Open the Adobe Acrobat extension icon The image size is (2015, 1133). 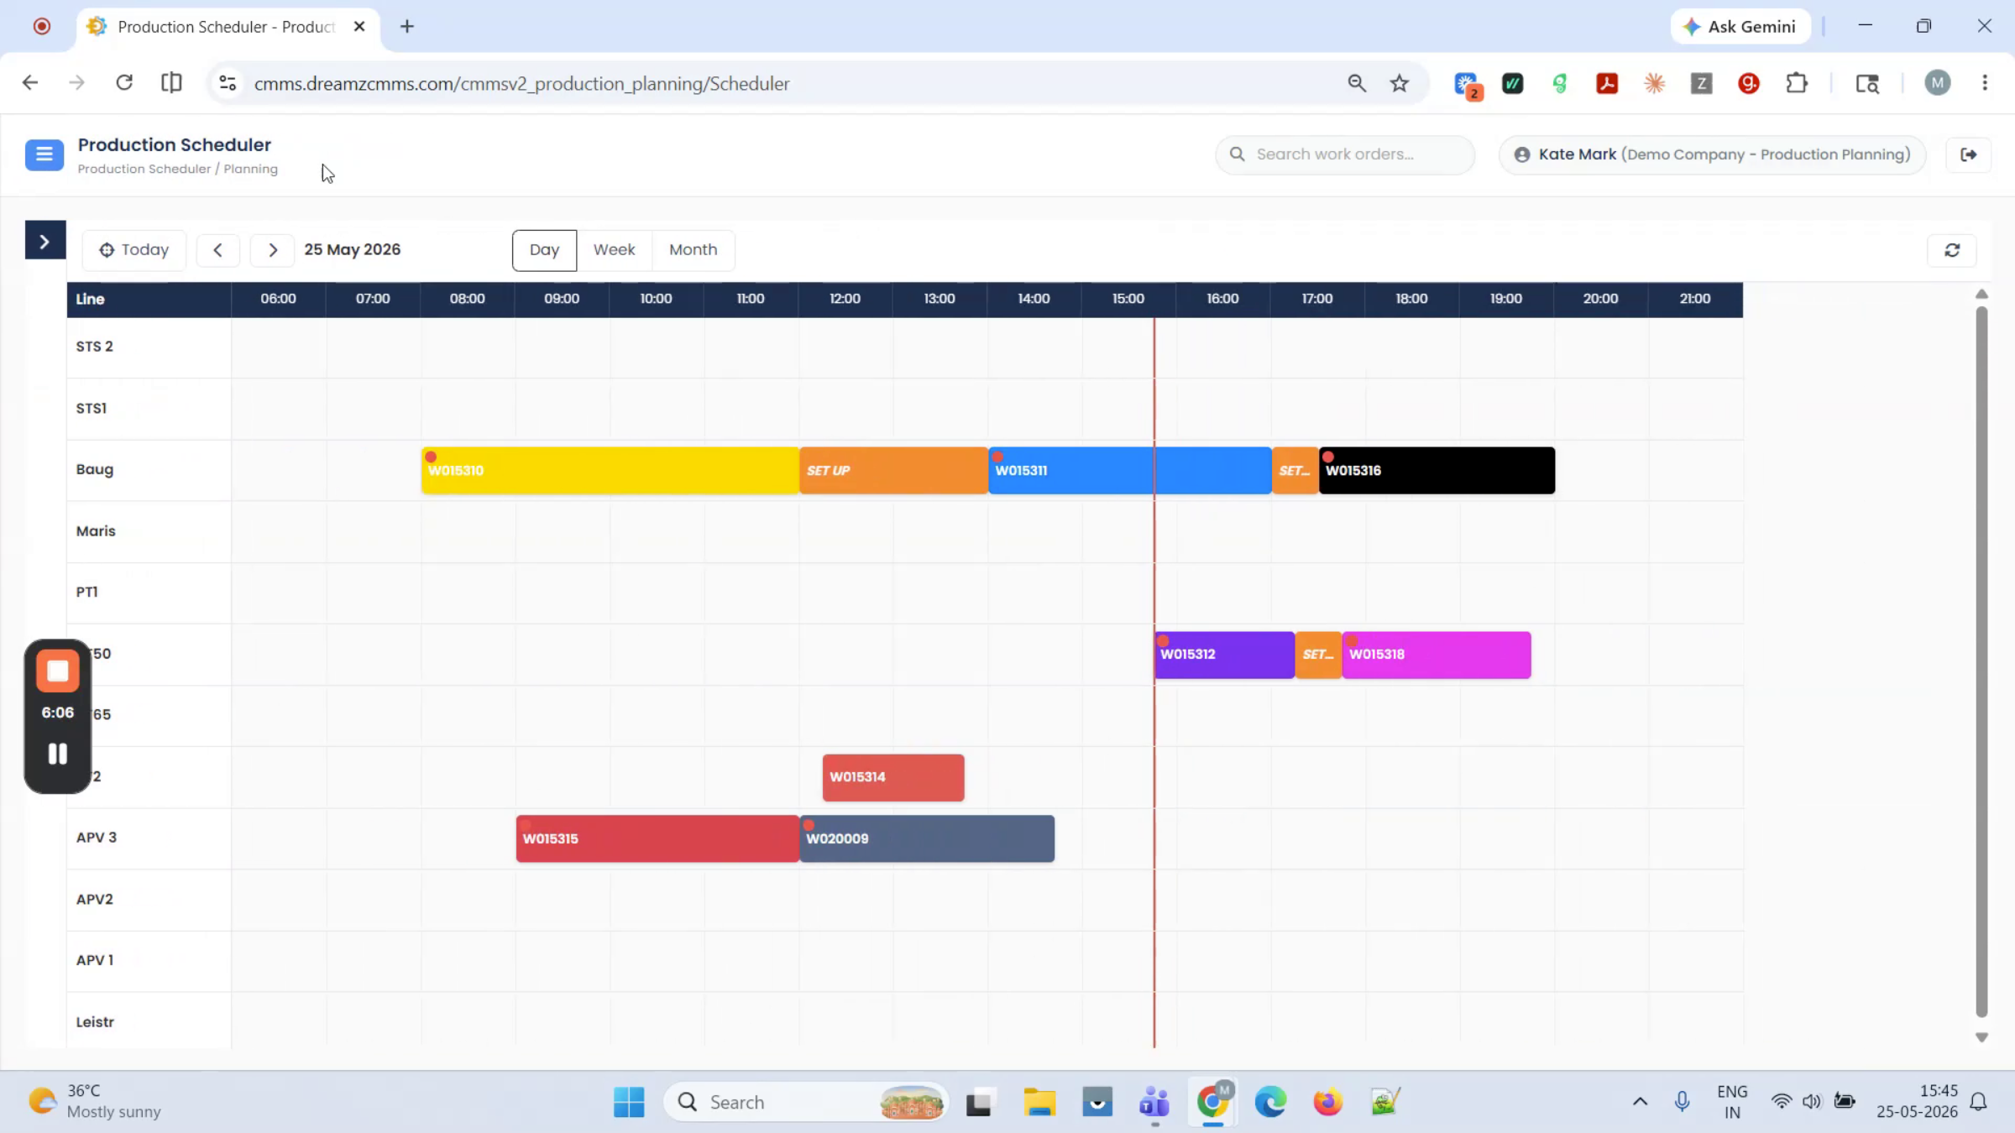point(1607,83)
